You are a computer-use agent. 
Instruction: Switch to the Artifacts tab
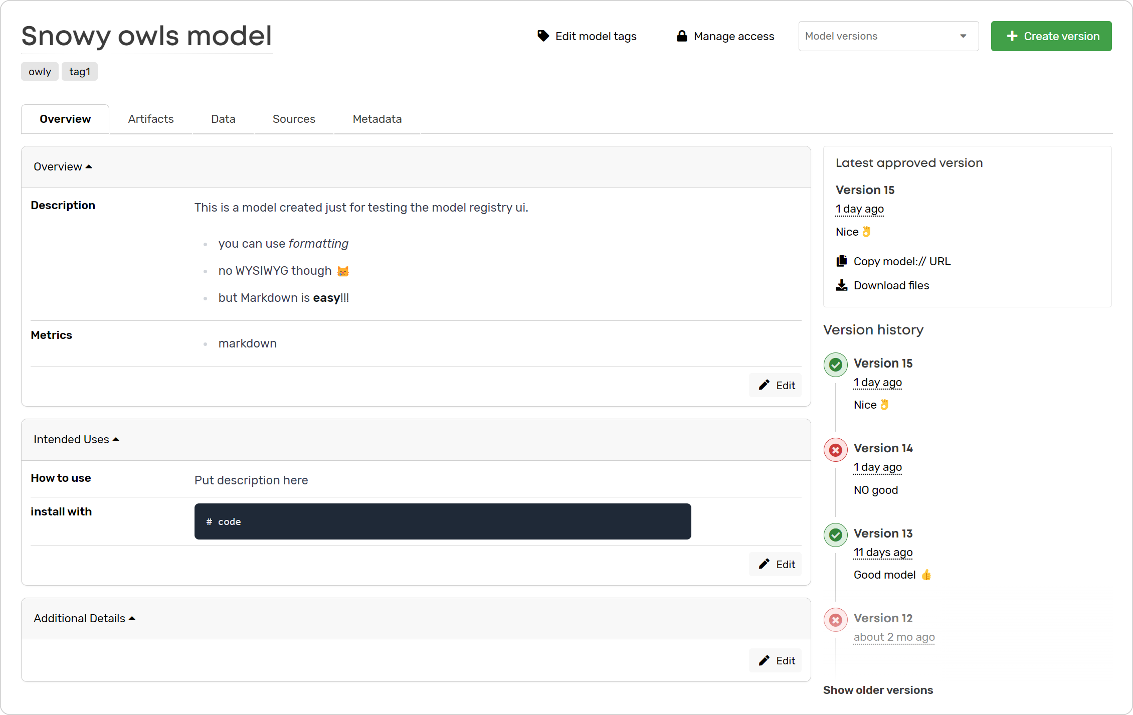(150, 119)
